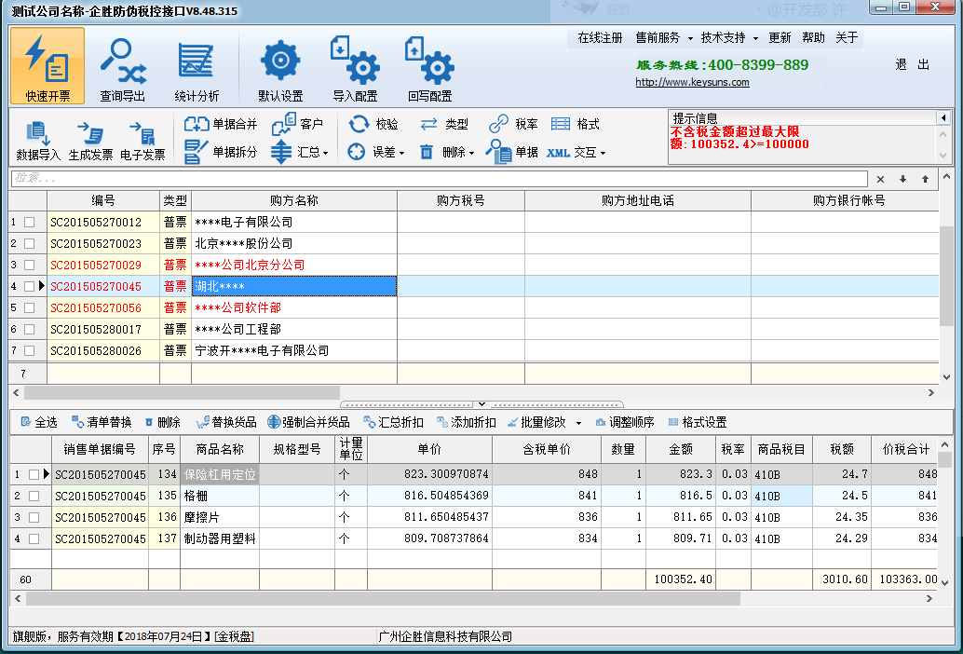
Task: Open the www.keysuns.com link
Action: coord(692,82)
